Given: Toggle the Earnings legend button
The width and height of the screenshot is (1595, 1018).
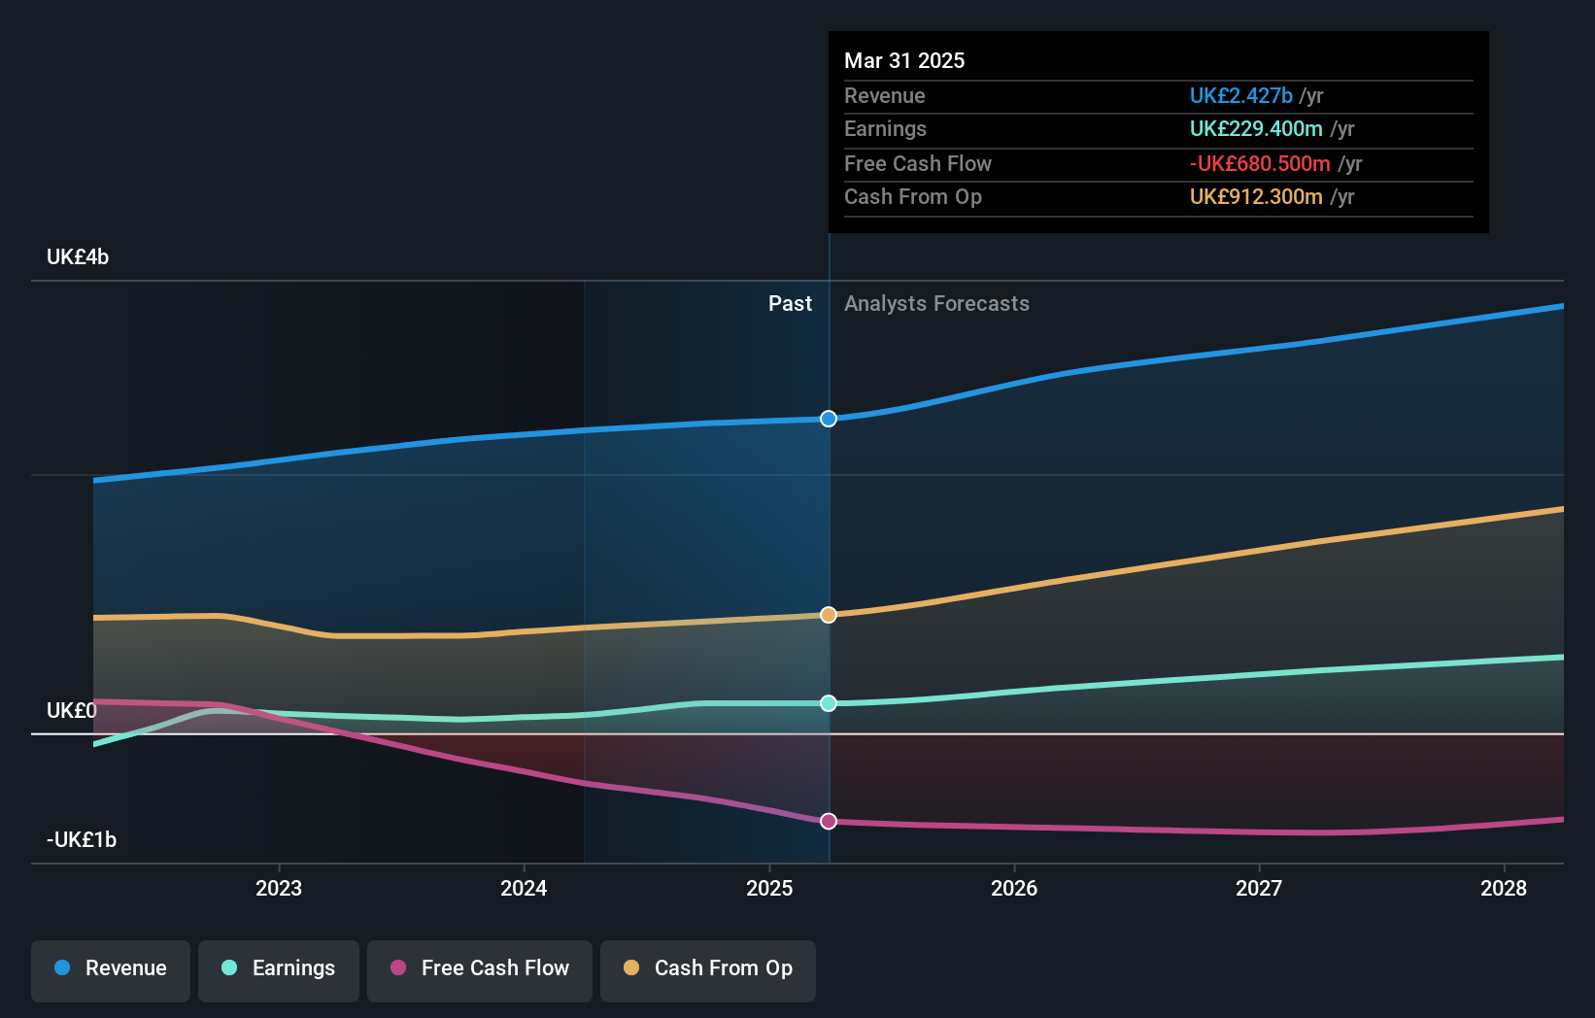Looking at the screenshot, I should tap(279, 970).
